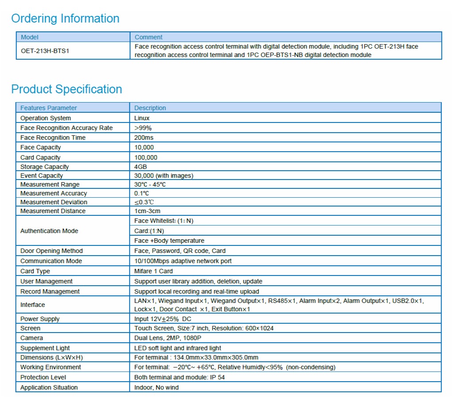Select the 'Face Capacity' label

pos(40,147)
